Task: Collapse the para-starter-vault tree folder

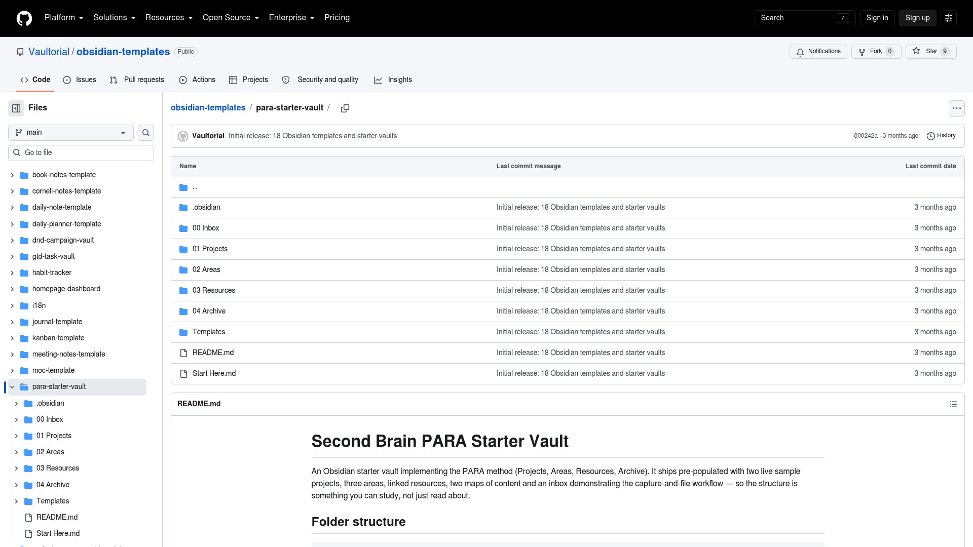Action: (12, 387)
